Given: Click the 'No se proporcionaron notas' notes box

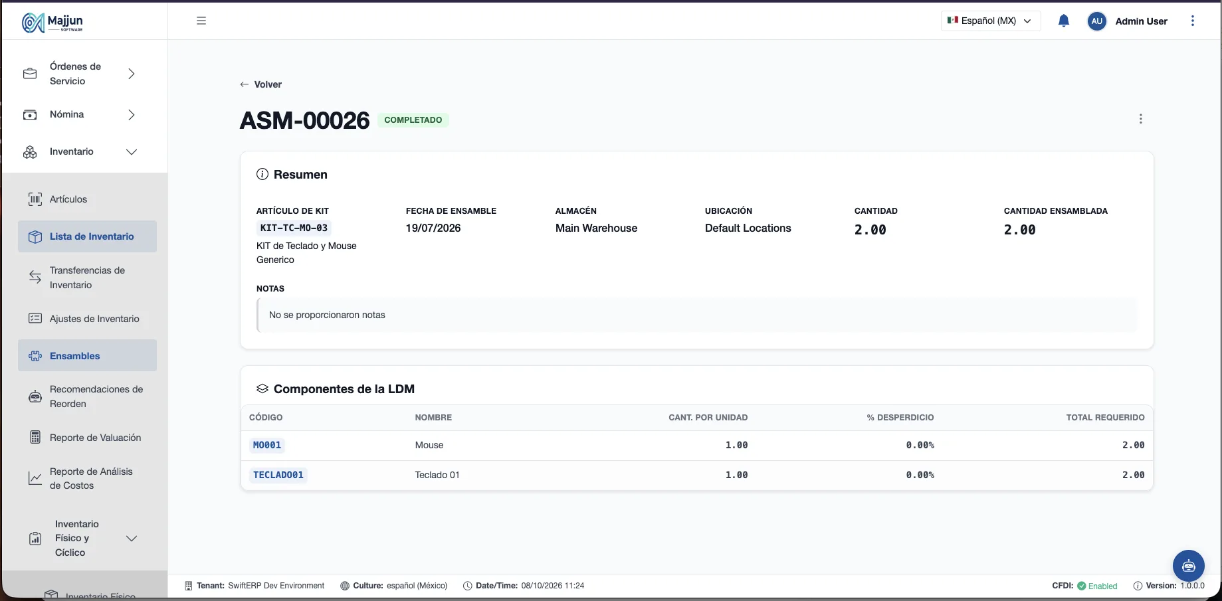Looking at the screenshot, I should tap(696, 315).
